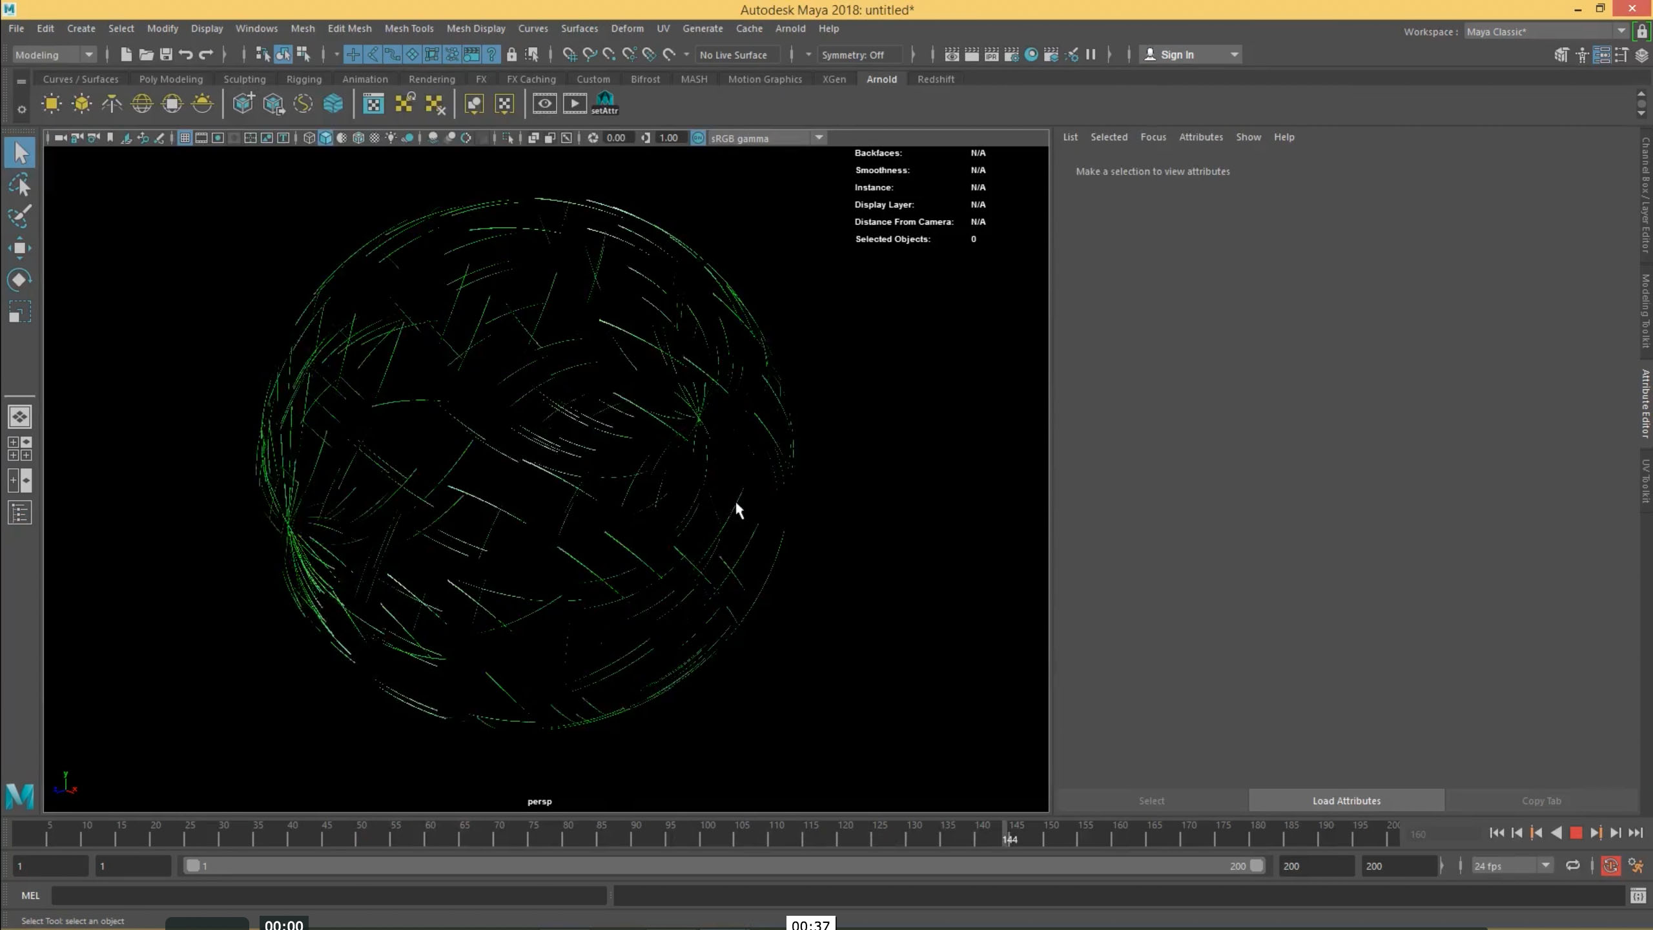
Task: Click the Load Attributes button
Action: pyautogui.click(x=1346, y=801)
